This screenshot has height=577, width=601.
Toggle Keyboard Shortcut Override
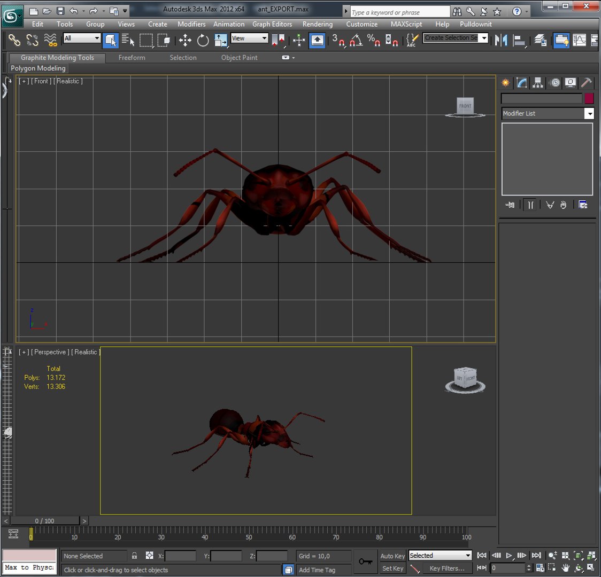point(318,40)
